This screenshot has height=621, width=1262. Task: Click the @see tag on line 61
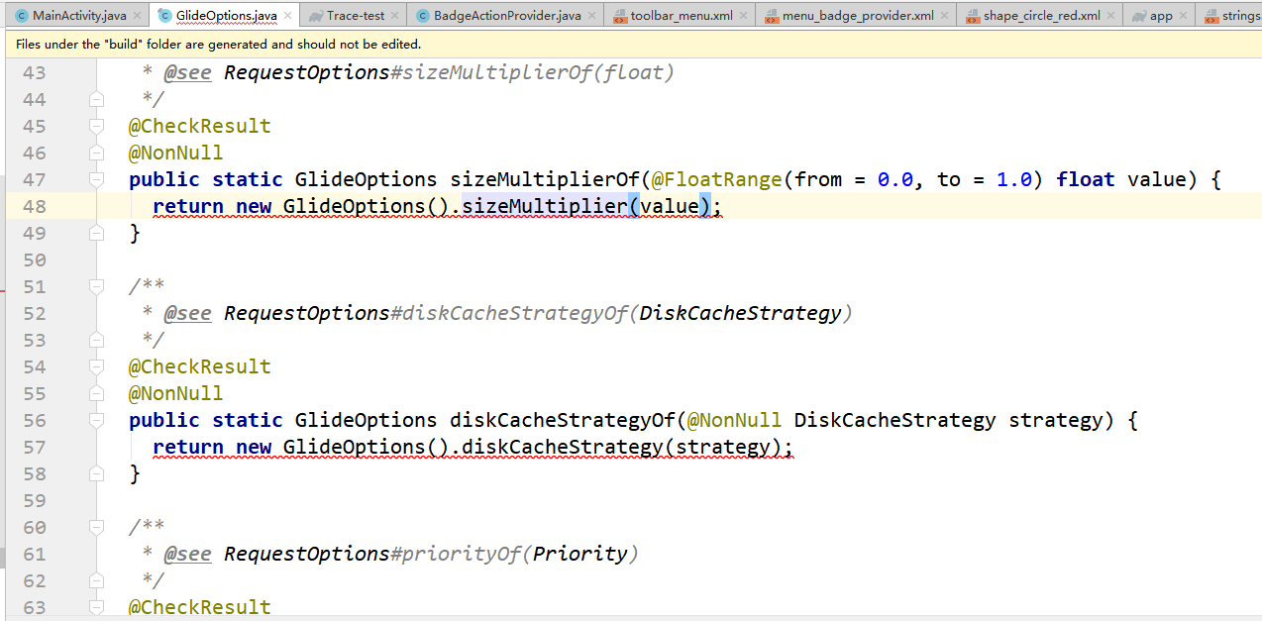coord(187,554)
